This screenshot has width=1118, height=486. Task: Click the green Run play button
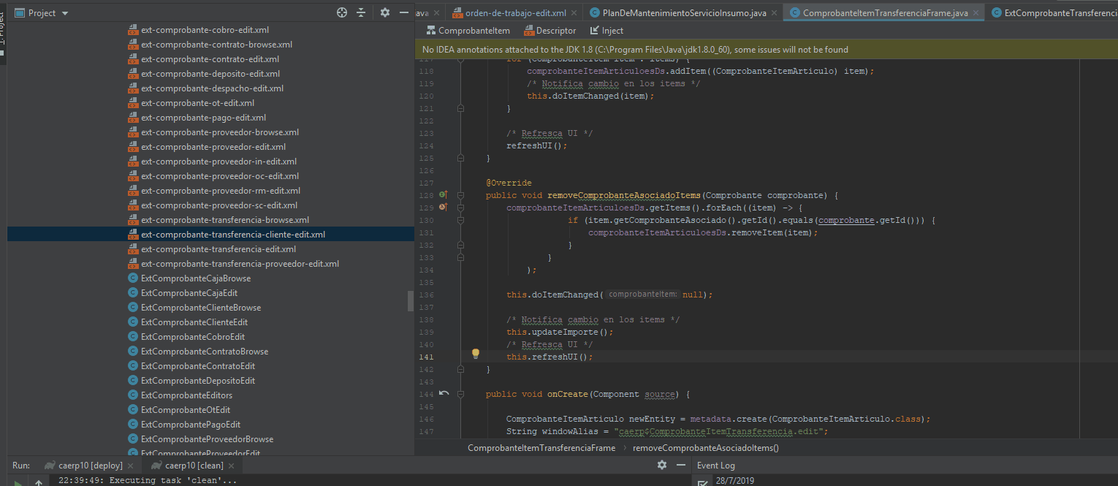click(x=18, y=482)
